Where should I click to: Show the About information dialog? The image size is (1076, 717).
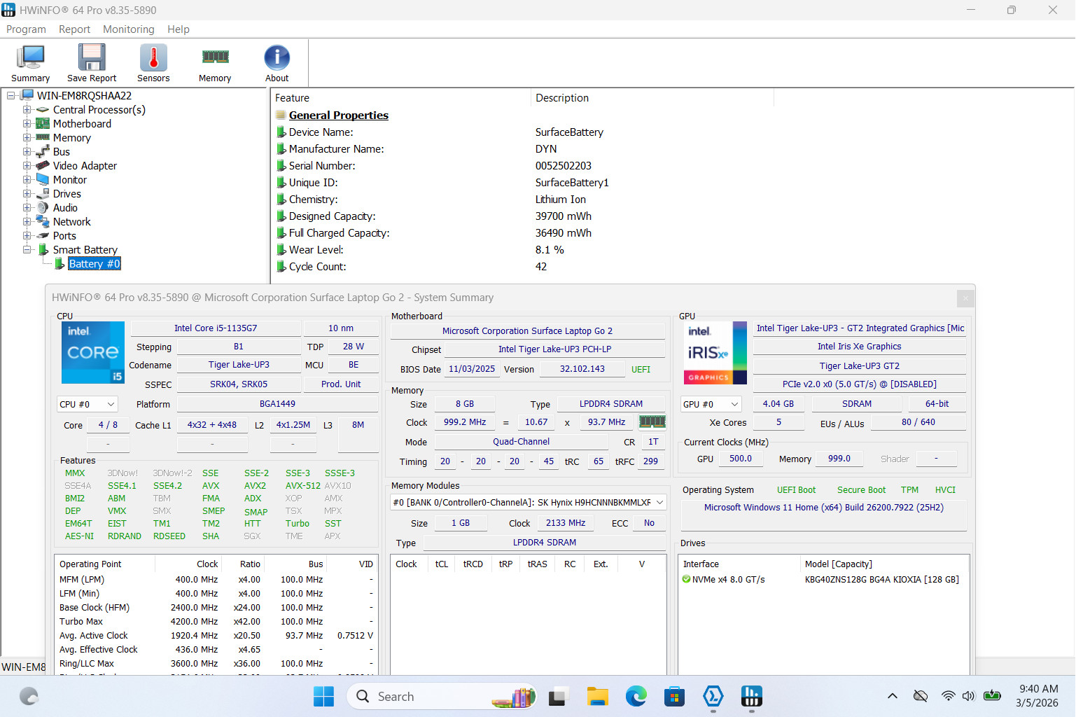(277, 64)
